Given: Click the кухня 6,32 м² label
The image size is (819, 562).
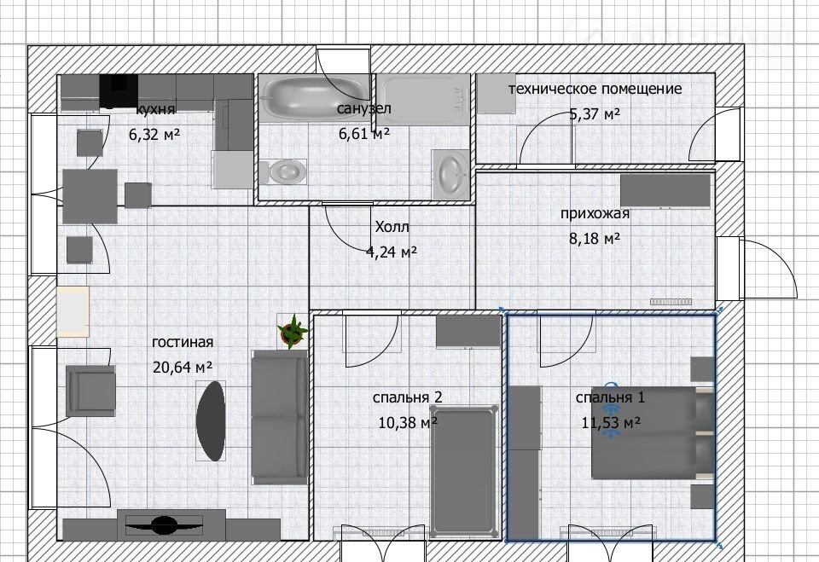Looking at the screenshot, I should pos(154,122).
